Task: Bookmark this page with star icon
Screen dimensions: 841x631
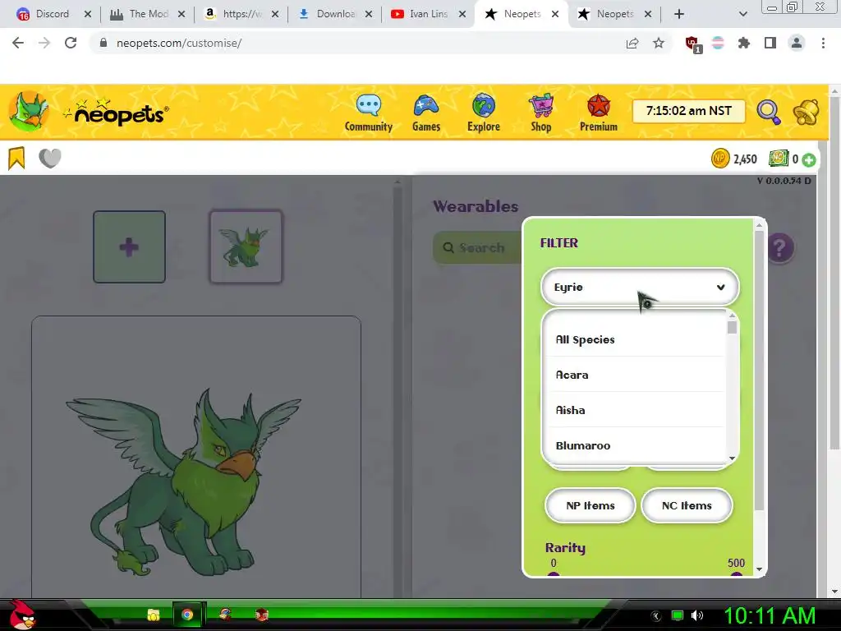Action: (659, 43)
